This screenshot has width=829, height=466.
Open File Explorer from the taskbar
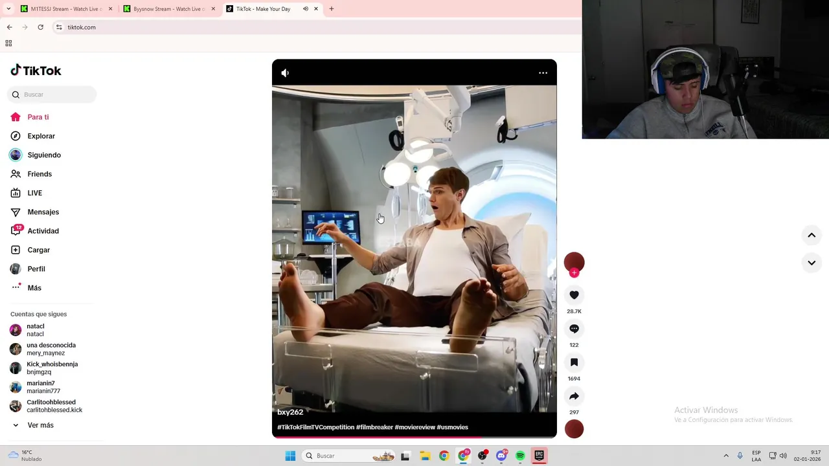pos(425,456)
